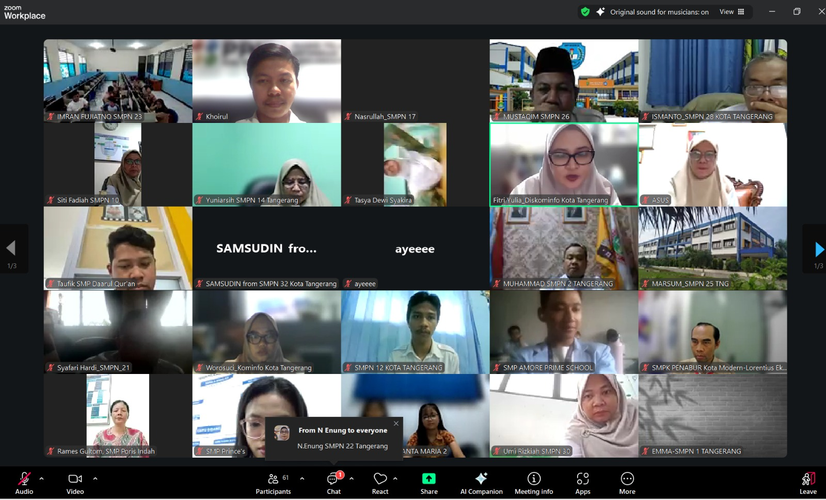Go to next gallery page arrow
This screenshot has height=500, width=826.
(819, 249)
